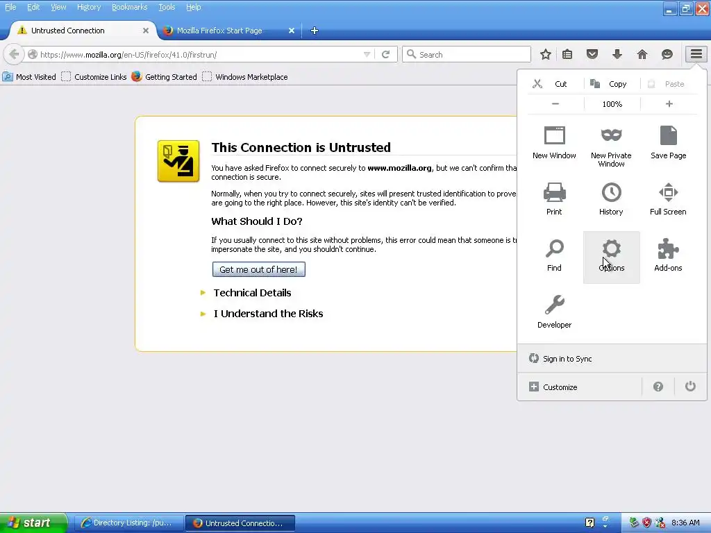Switch to Directory Listing taskbar window

(x=128, y=523)
